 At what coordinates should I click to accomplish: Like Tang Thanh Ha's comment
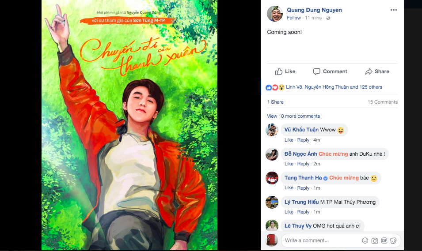click(x=289, y=188)
